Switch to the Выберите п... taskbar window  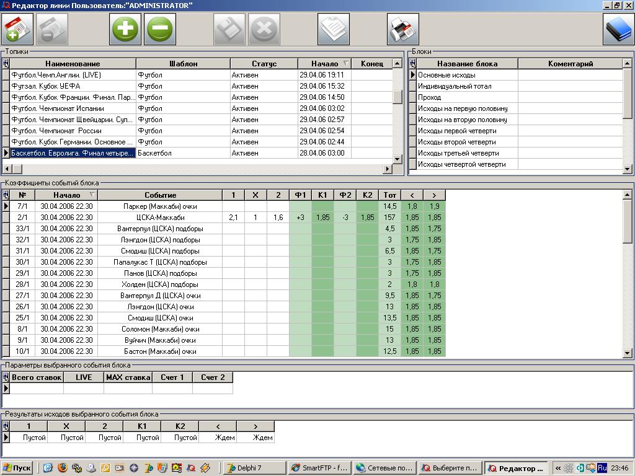pyautogui.click(x=450, y=468)
